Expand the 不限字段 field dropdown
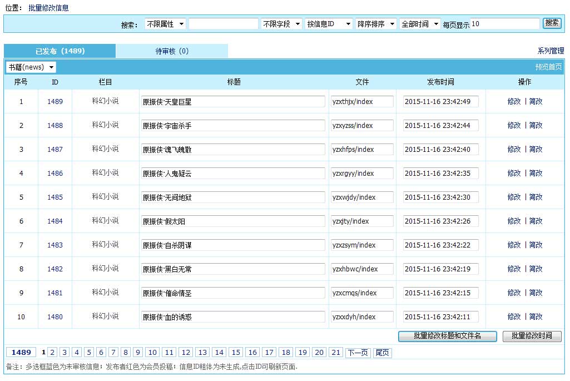The width and height of the screenshot is (570, 381). pyautogui.click(x=281, y=24)
